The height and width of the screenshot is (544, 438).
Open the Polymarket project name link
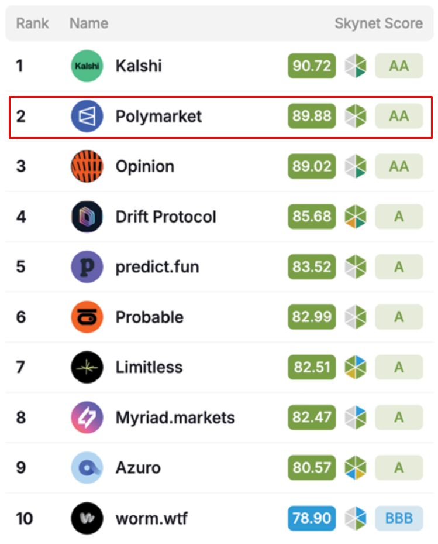pos(158,116)
